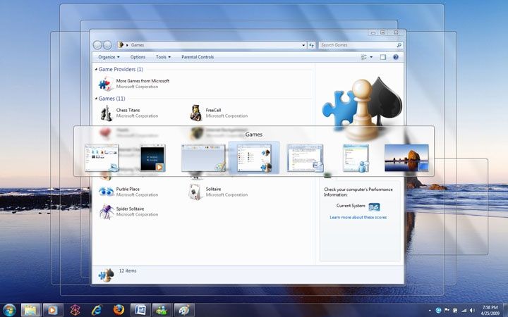The width and height of the screenshot is (508, 317).
Task: Launch Zune from the taskbar
Action: click(x=75, y=310)
